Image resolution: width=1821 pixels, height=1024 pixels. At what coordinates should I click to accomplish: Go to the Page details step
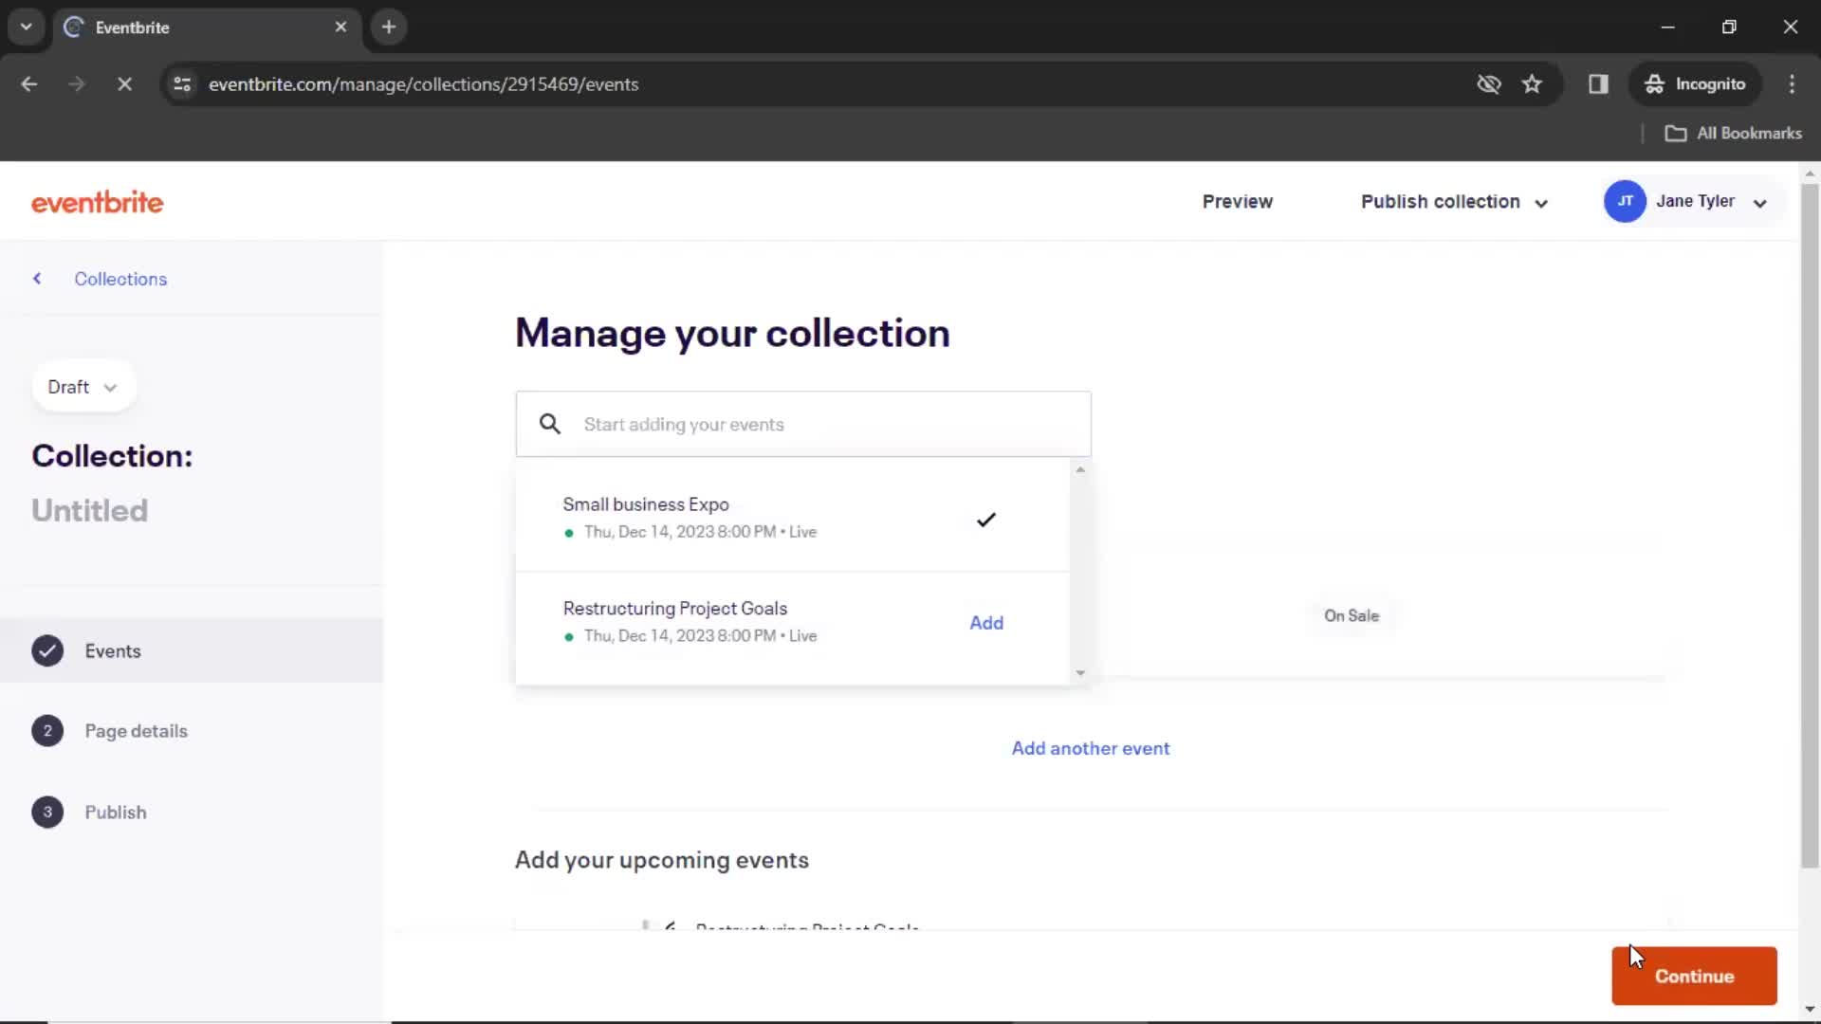136,731
